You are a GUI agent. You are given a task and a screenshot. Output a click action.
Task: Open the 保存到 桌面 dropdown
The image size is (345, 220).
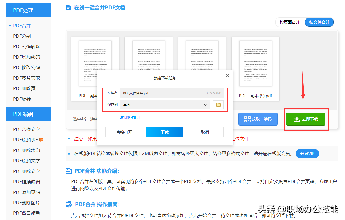coord(165,105)
